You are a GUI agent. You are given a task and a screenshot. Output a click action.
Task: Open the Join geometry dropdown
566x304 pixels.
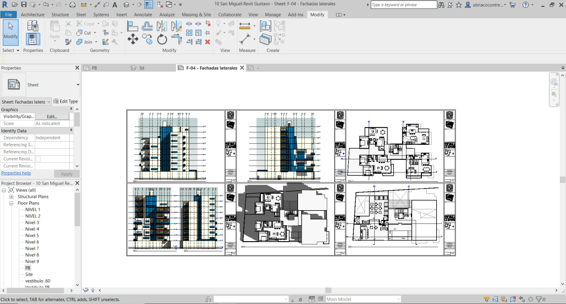pyautogui.click(x=96, y=42)
